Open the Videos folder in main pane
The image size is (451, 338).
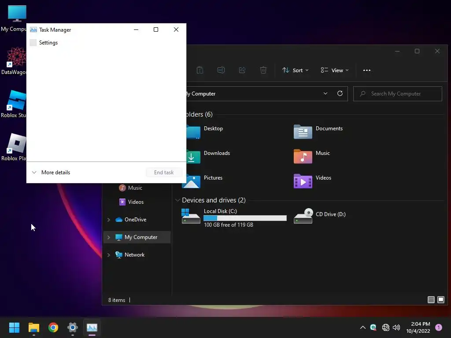point(312,182)
